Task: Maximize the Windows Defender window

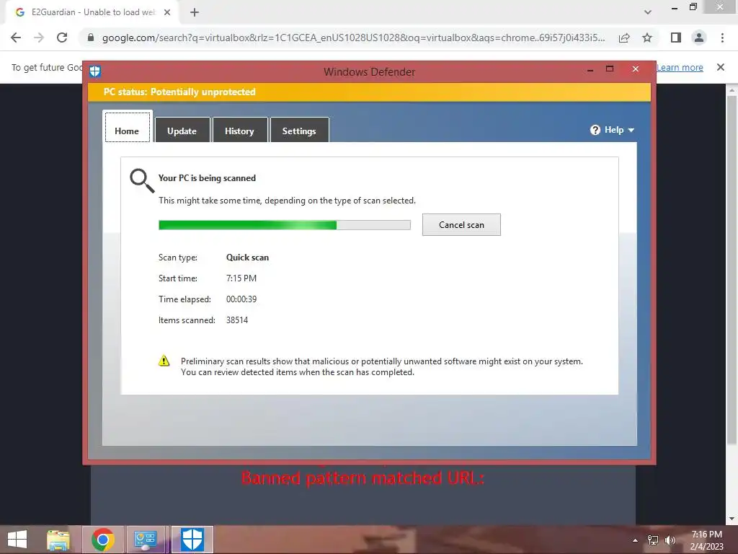Action: pos(610,69)
